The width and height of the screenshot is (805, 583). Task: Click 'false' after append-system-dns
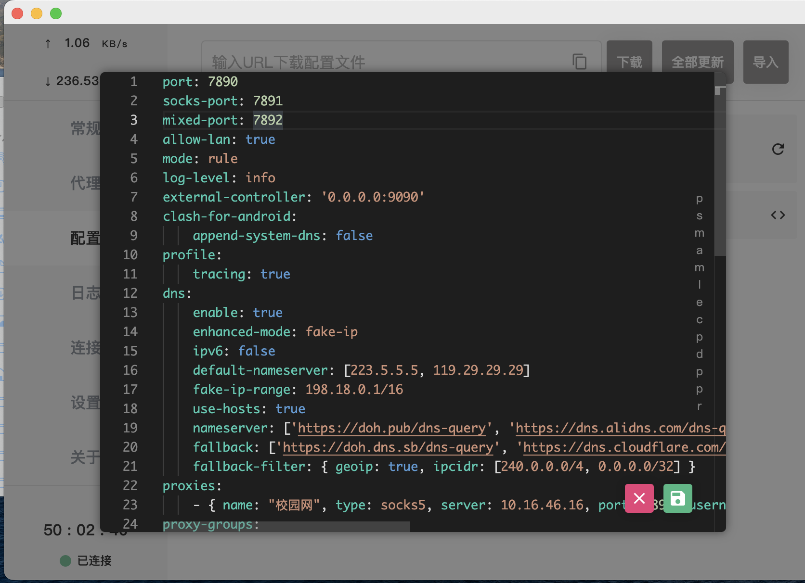coord(354,235)
